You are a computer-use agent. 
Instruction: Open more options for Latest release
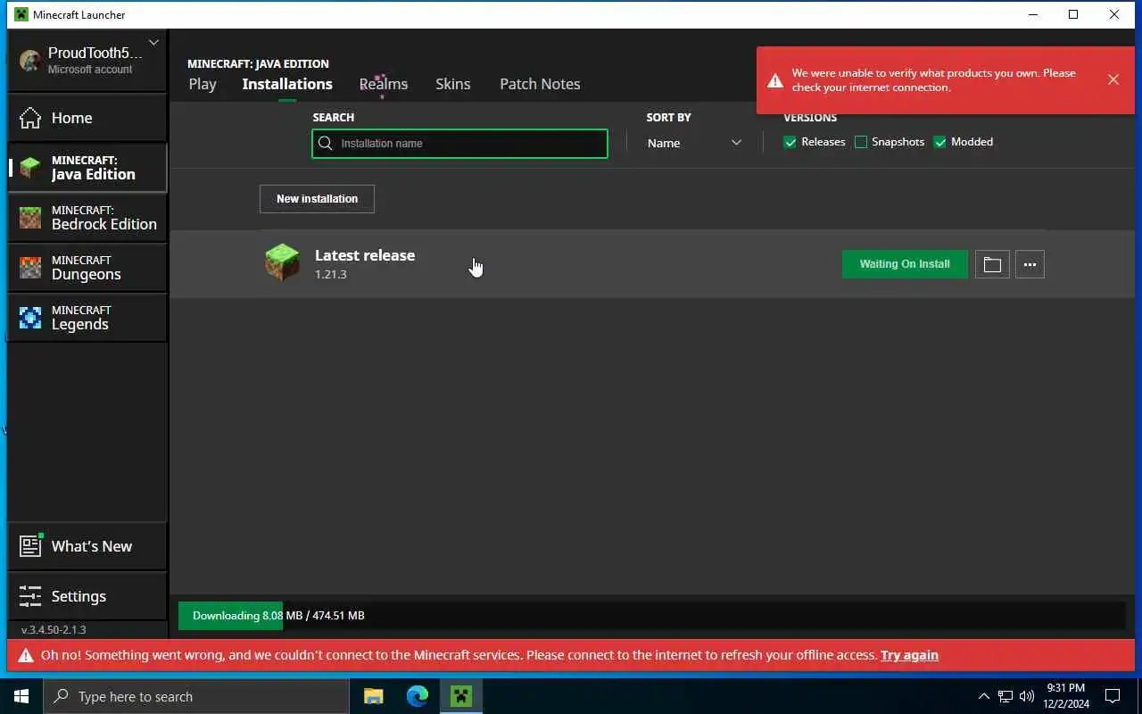1030,264
